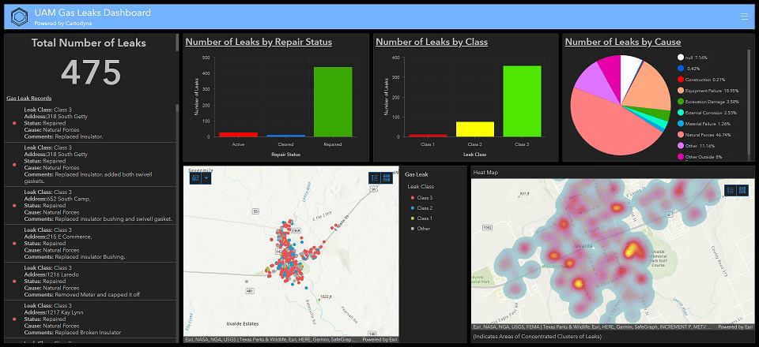759x347 pixels.
Task: Click the red dot beside 215 E Commerce record
Action: [14, 244]
